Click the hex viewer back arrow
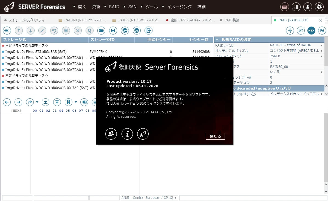The height and width of the screenshot is (201, 328). click(x=7, y=102)
